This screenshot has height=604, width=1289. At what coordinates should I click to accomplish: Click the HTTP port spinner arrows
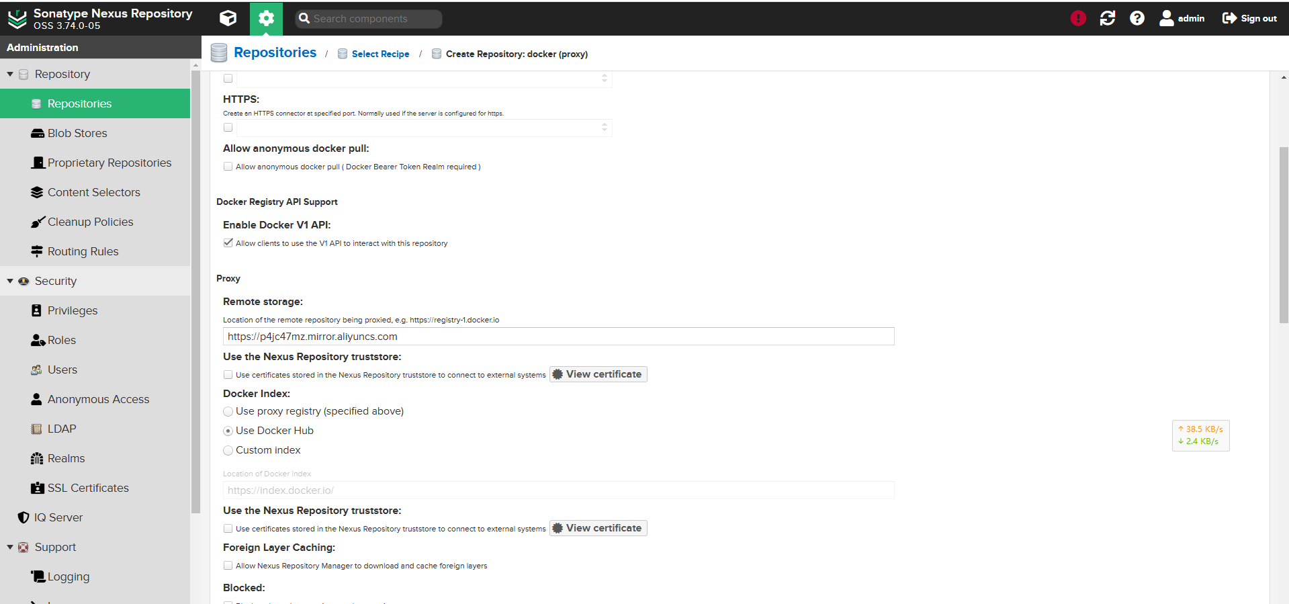pos(605,79)
